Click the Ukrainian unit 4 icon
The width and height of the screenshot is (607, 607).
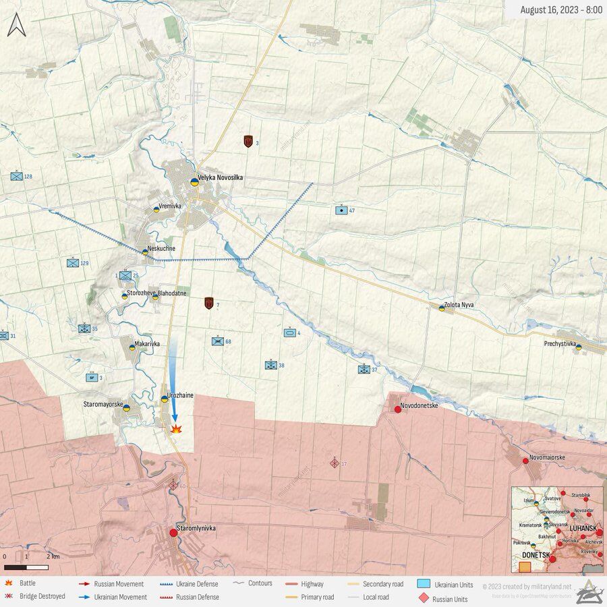[x=290, y=333]
